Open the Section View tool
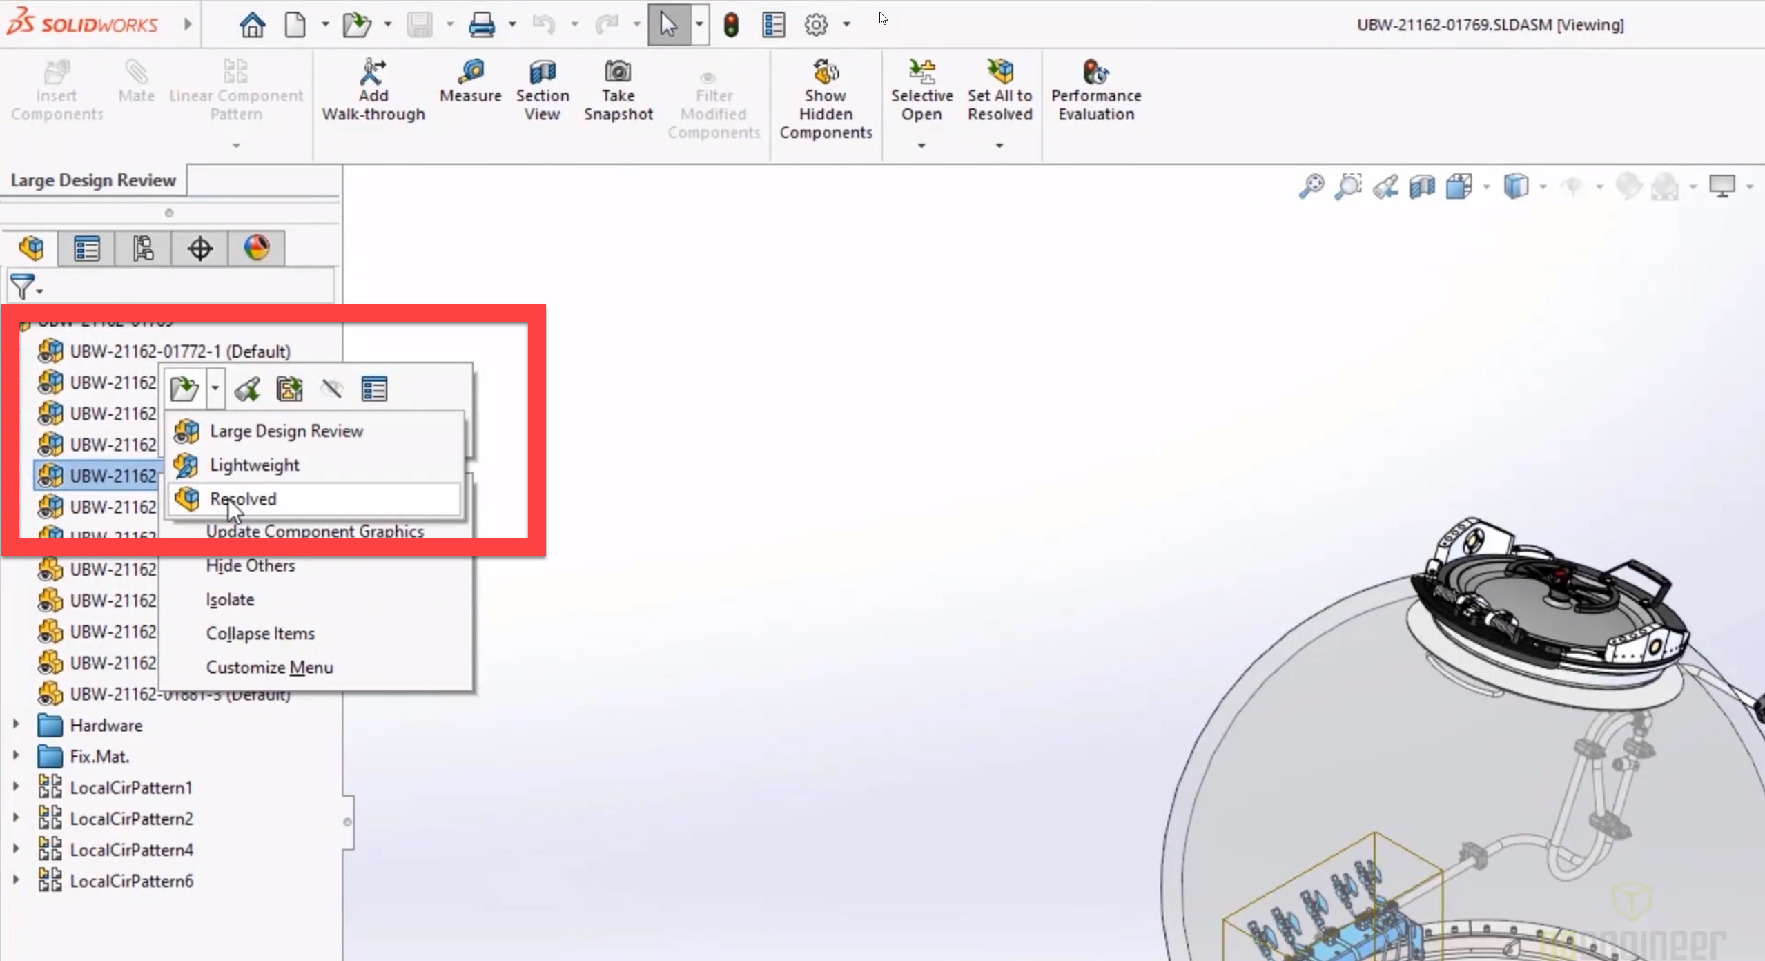Screen dimensions: 1765x961 [543, 90]
